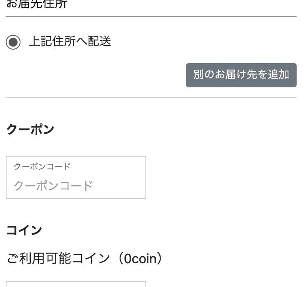304x287 pixels.
Task: Click the grey クーポンコード placeholder text
Action: pos(53,186)
